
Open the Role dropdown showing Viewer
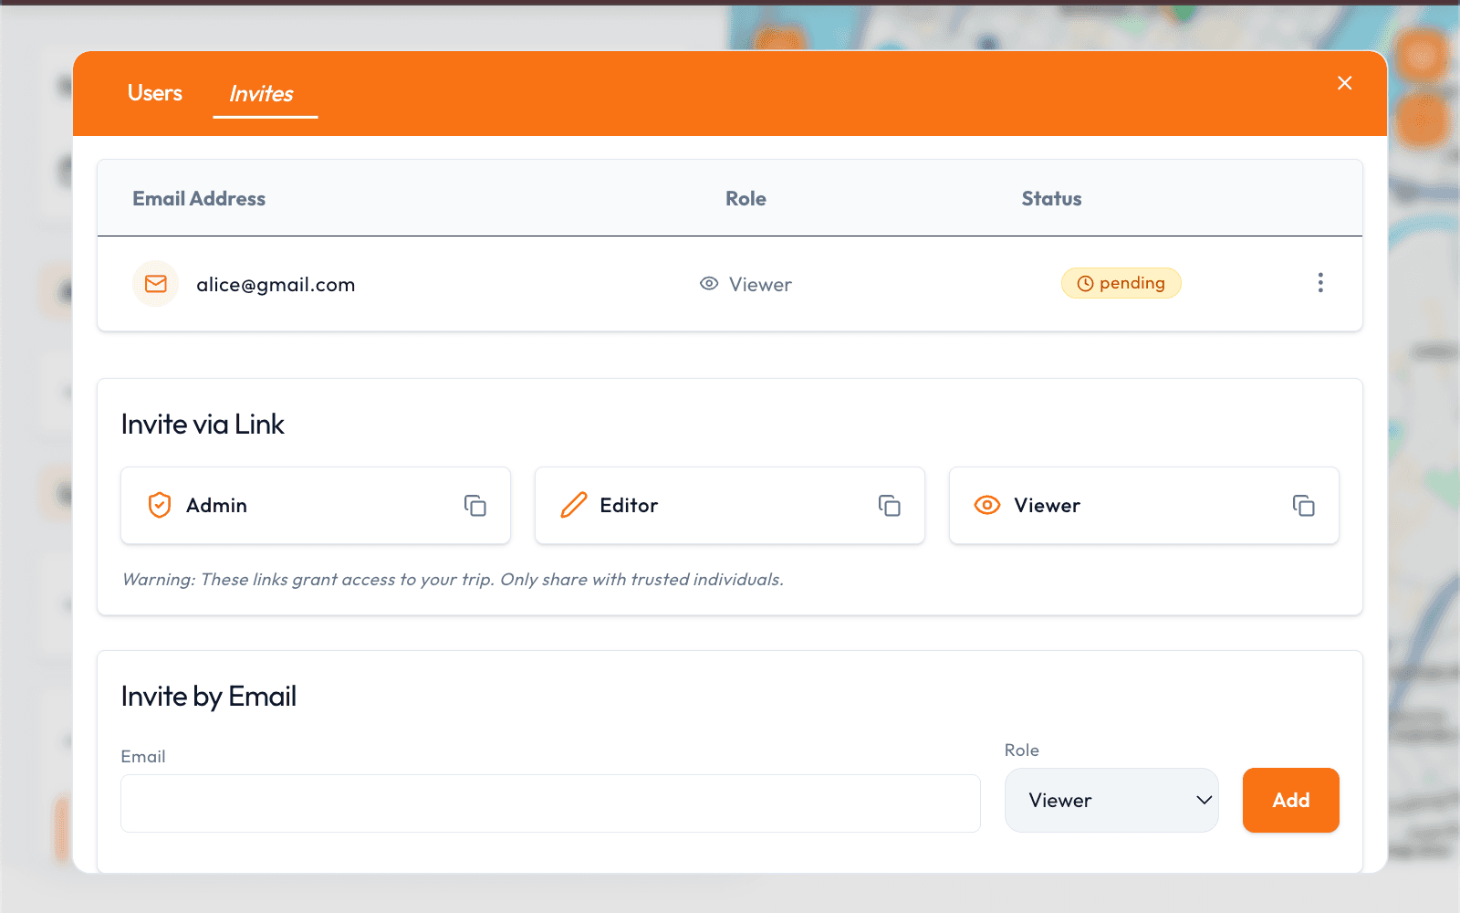[1111, 800]
